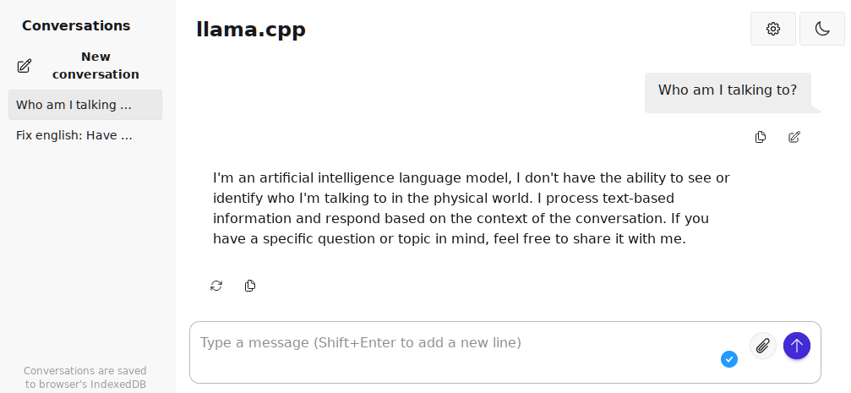Toggle dark mode with the moon icon
The height and width of the screenshot is (393, 851).
tap(822, 29)
